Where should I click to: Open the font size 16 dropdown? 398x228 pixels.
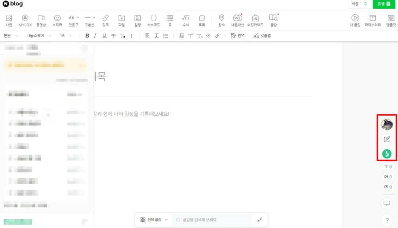66,36
